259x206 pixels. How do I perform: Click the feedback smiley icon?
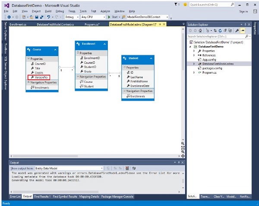coord(185,5)
